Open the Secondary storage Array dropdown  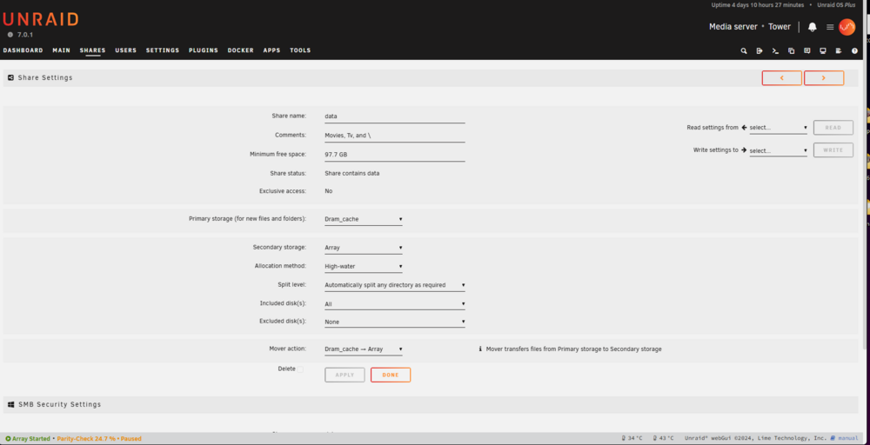[x=364, y=248]
